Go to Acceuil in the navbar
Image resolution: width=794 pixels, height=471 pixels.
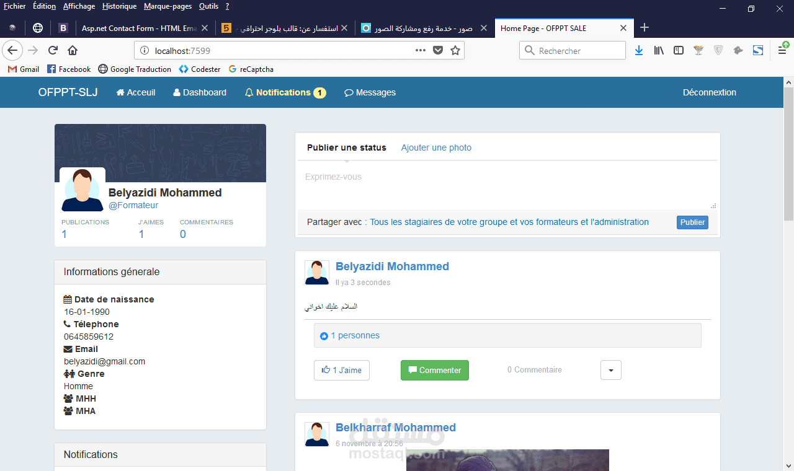136,92
